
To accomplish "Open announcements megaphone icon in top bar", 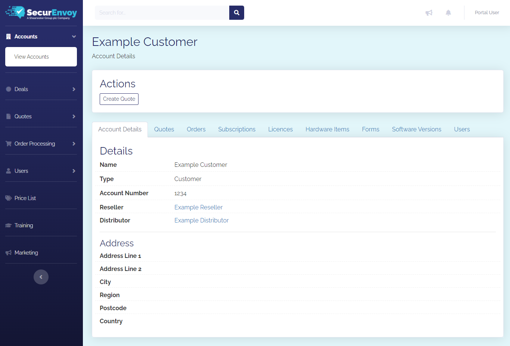I will [x=429, y=13].
